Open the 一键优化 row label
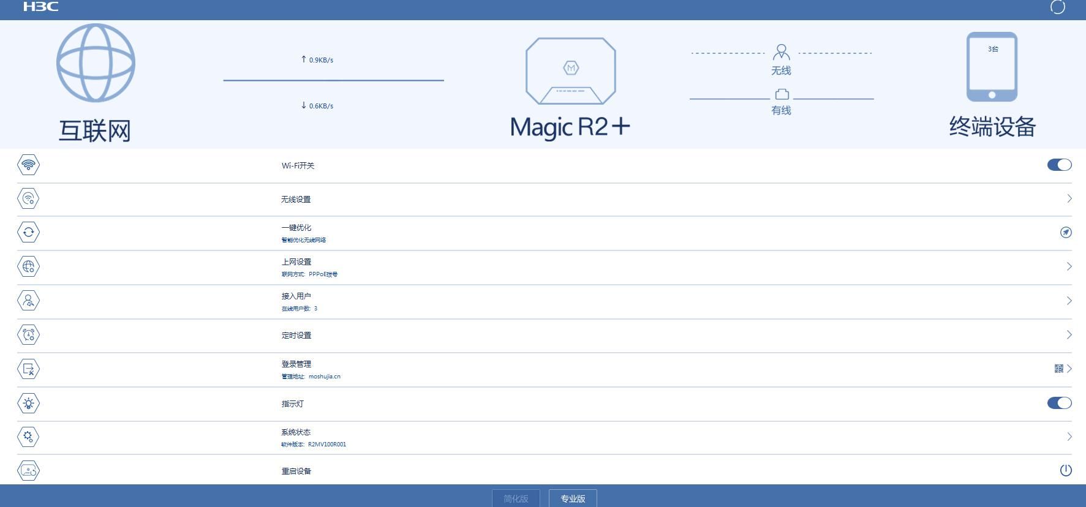The width and height of the screenshot is (1086, 507). pyautogui.click(x=296, y=228)
